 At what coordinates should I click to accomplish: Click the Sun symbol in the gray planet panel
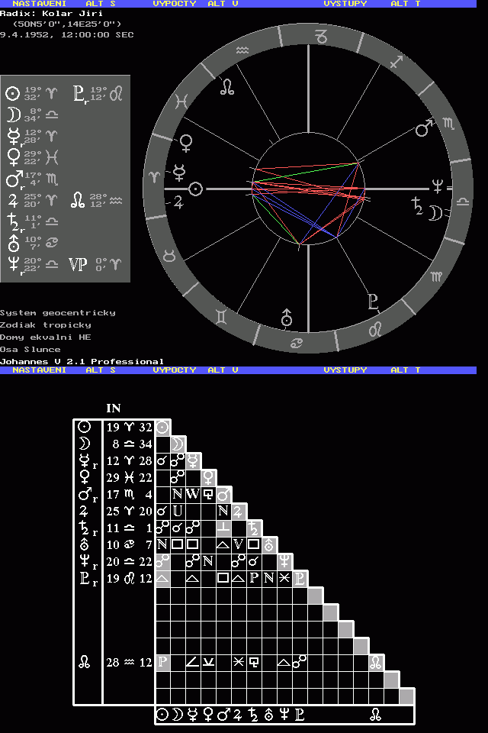coord(12,94)
